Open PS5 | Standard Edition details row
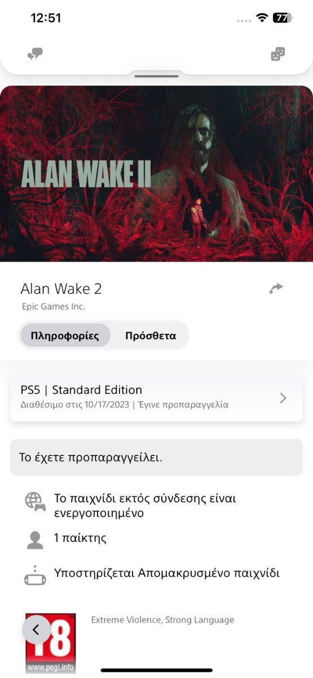Image resolution: width=313 pixels, height=678 pixels. tap(156, 398)
